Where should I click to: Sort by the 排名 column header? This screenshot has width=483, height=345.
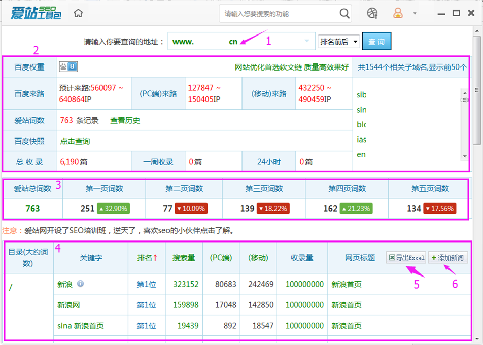pos(147,258)
